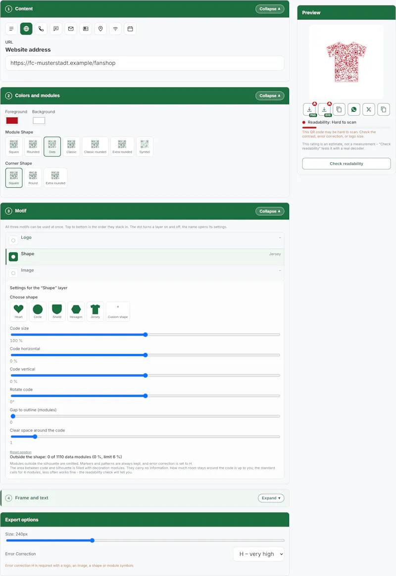Set module shape to Rounded
This screenshot has width=396, height=576.
33,146
